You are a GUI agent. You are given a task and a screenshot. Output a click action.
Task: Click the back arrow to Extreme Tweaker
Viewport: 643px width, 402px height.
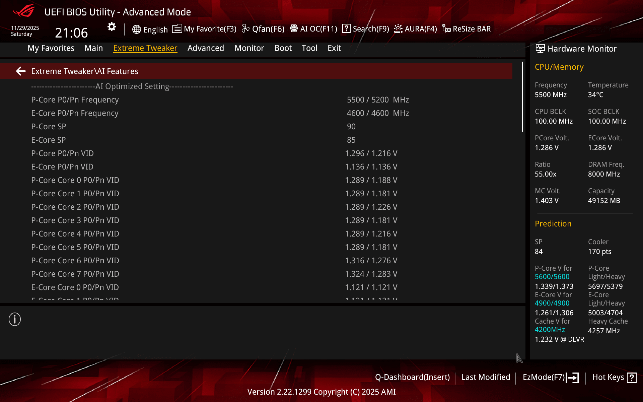tap(21, 71)
